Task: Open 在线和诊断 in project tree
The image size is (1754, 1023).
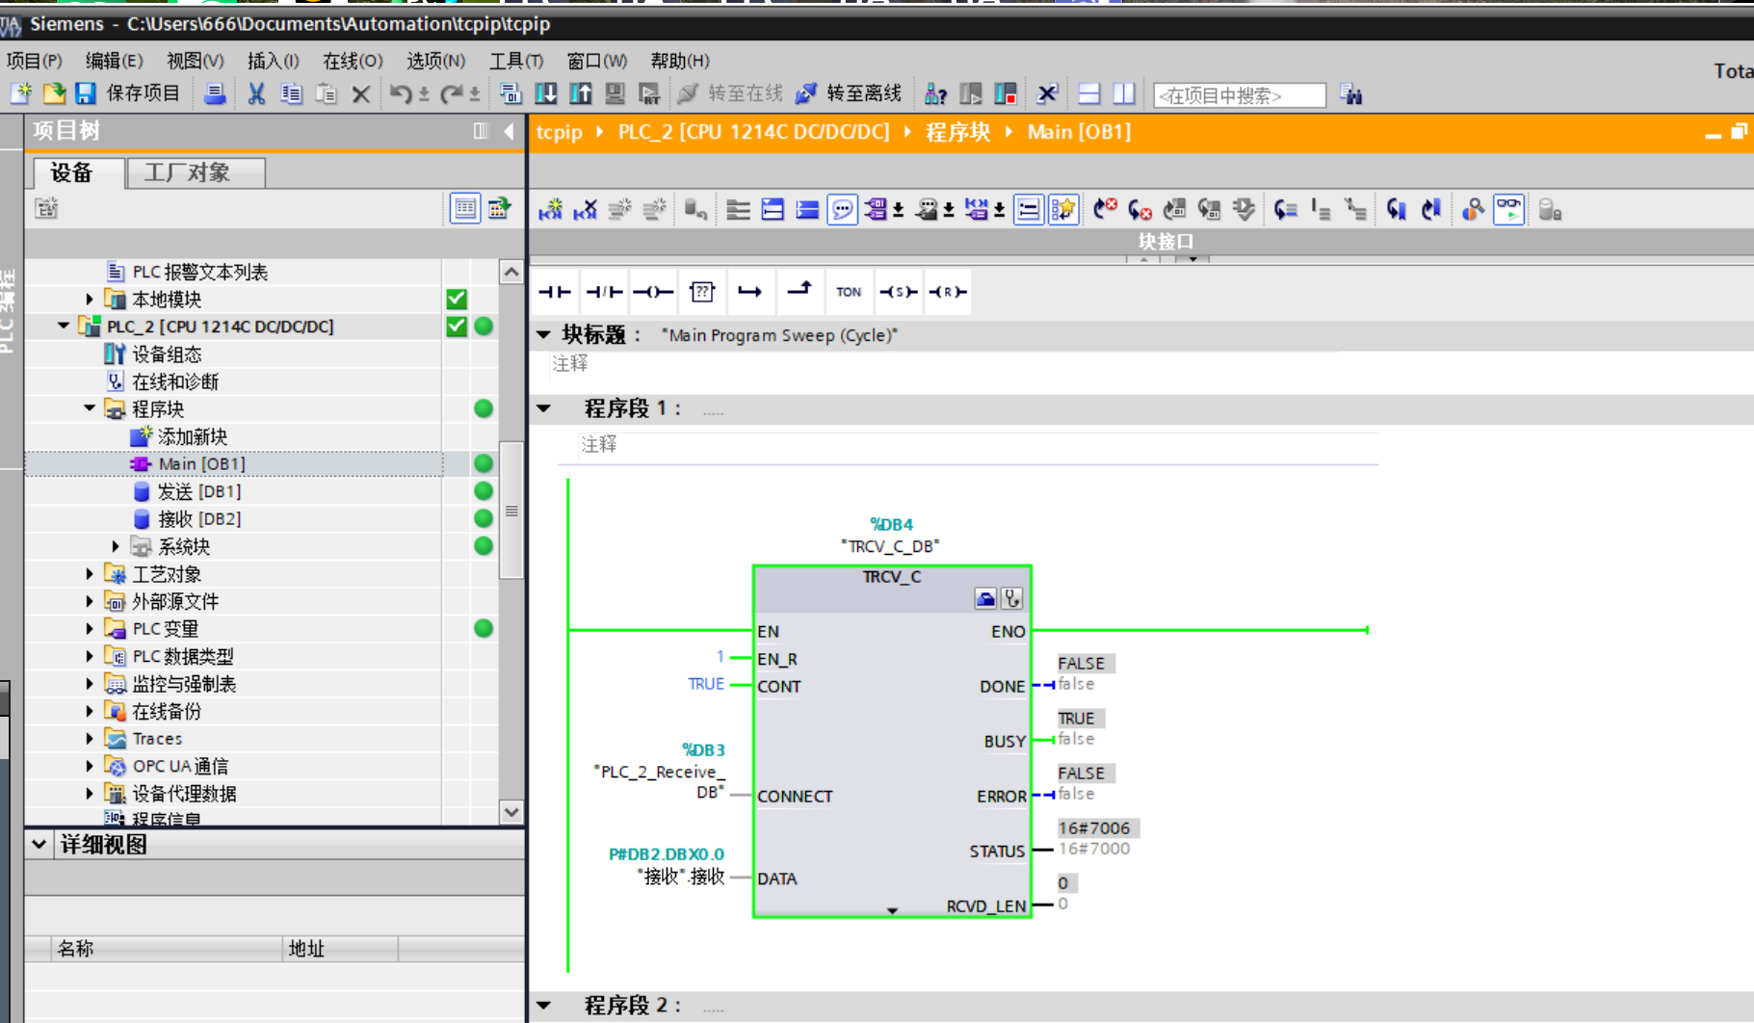Action: click(x=174, y=381)
